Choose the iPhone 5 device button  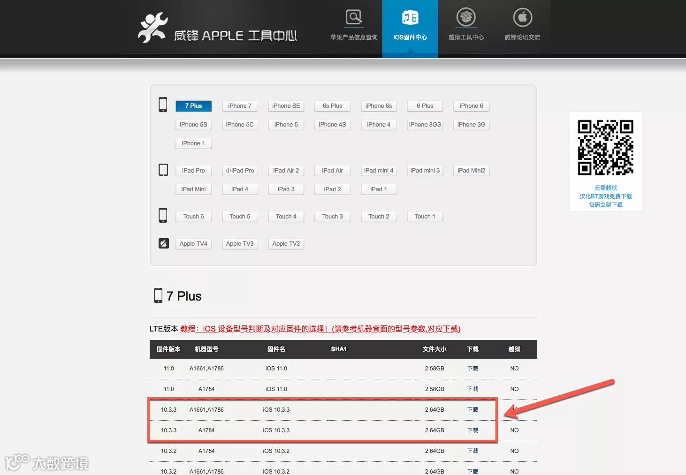[286, 125]
